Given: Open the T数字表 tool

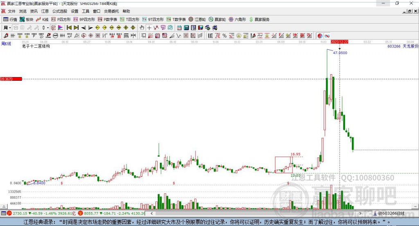Looking at the screenshot, I should pos(176,20).
